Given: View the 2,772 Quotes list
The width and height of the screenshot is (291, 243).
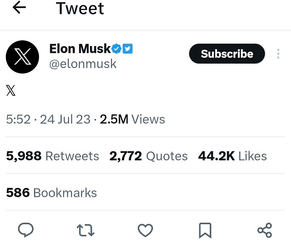Looking at the screenshot, I should 148,156.
